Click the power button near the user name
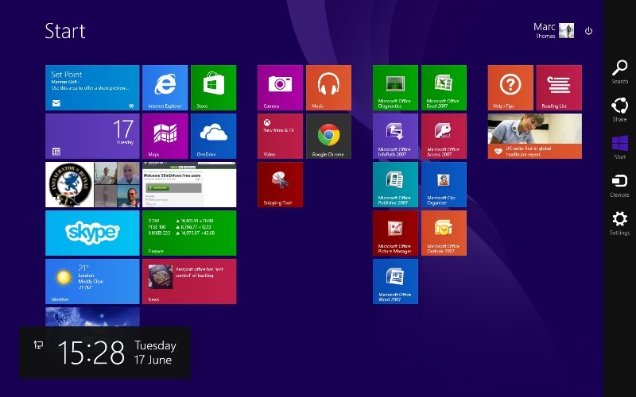This screenshot has height=397, width=636. tap(588, 31)
